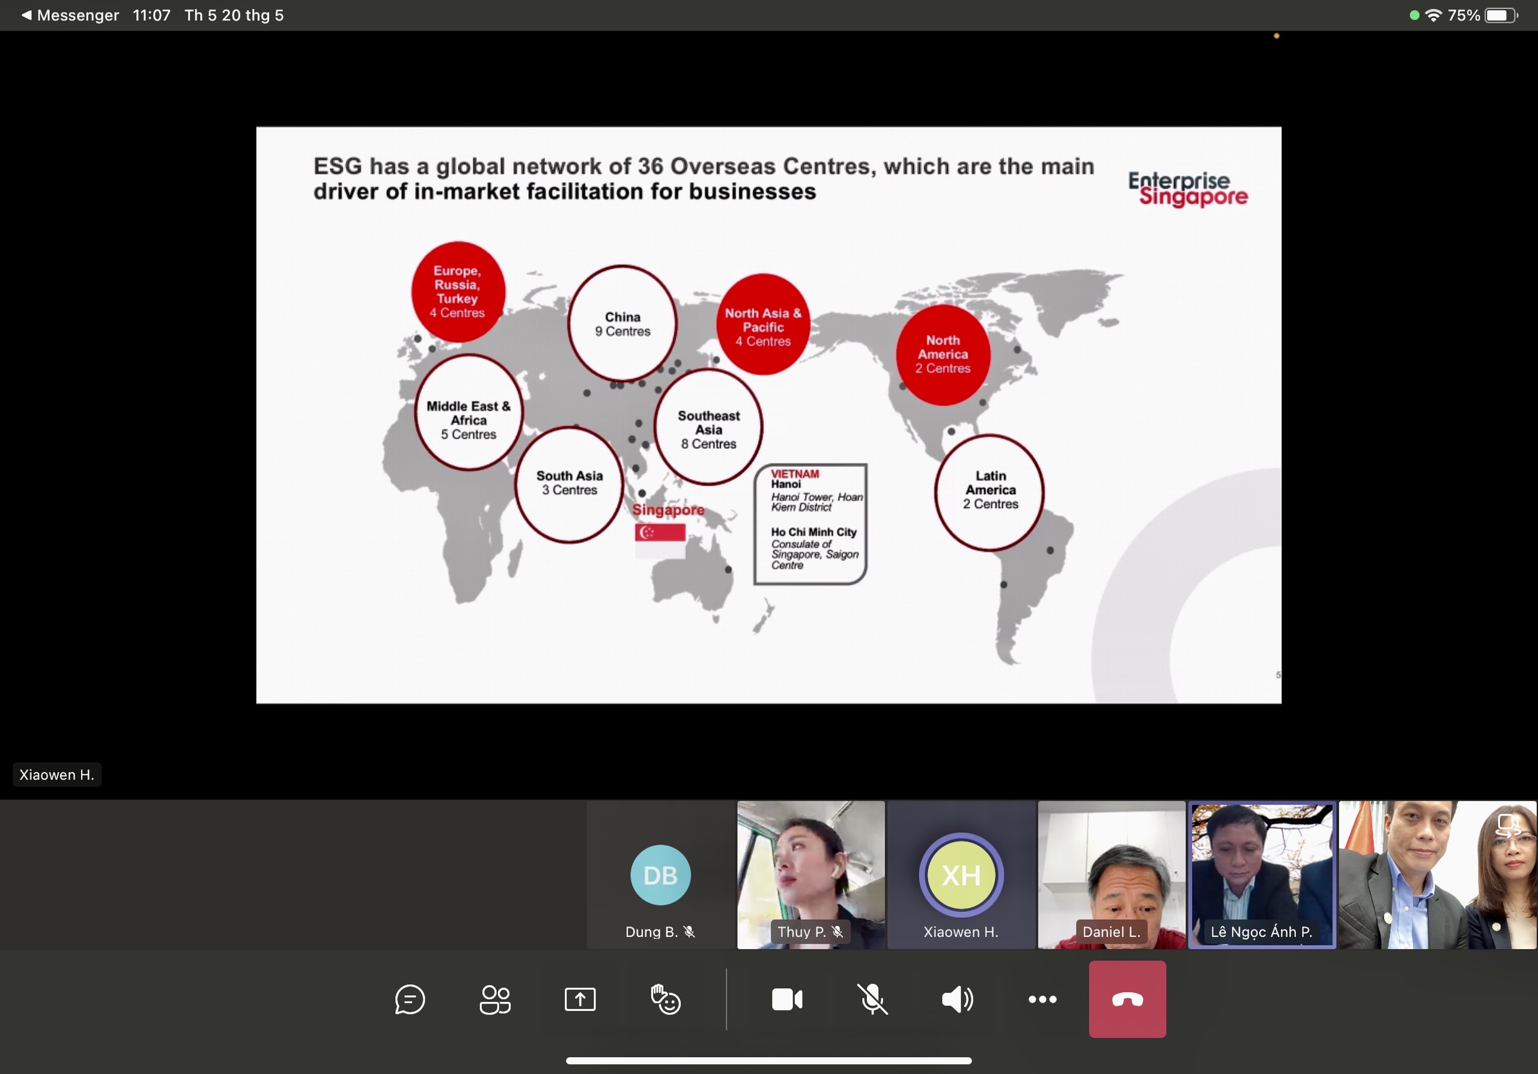Tap the battery status indicator
Image resolution: width=1538 pixels, height=1074 pixels.
click(1502, 15)
